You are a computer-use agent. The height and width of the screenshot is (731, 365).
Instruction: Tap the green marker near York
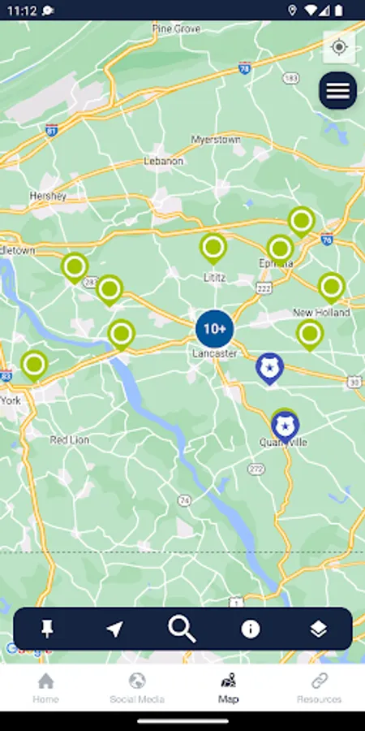(34, 366)
